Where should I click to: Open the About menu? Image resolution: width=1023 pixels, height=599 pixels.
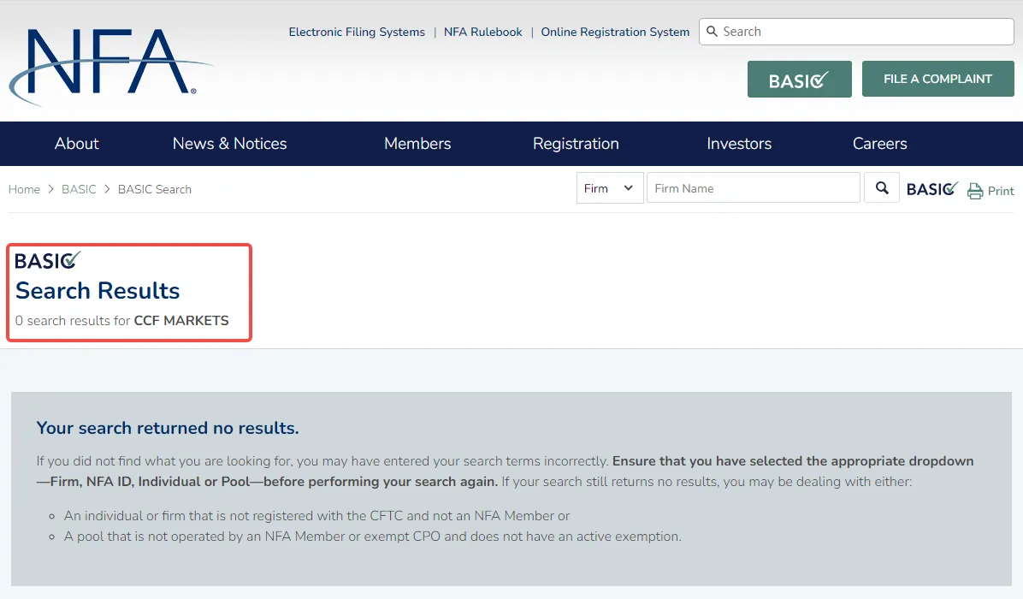76,144
